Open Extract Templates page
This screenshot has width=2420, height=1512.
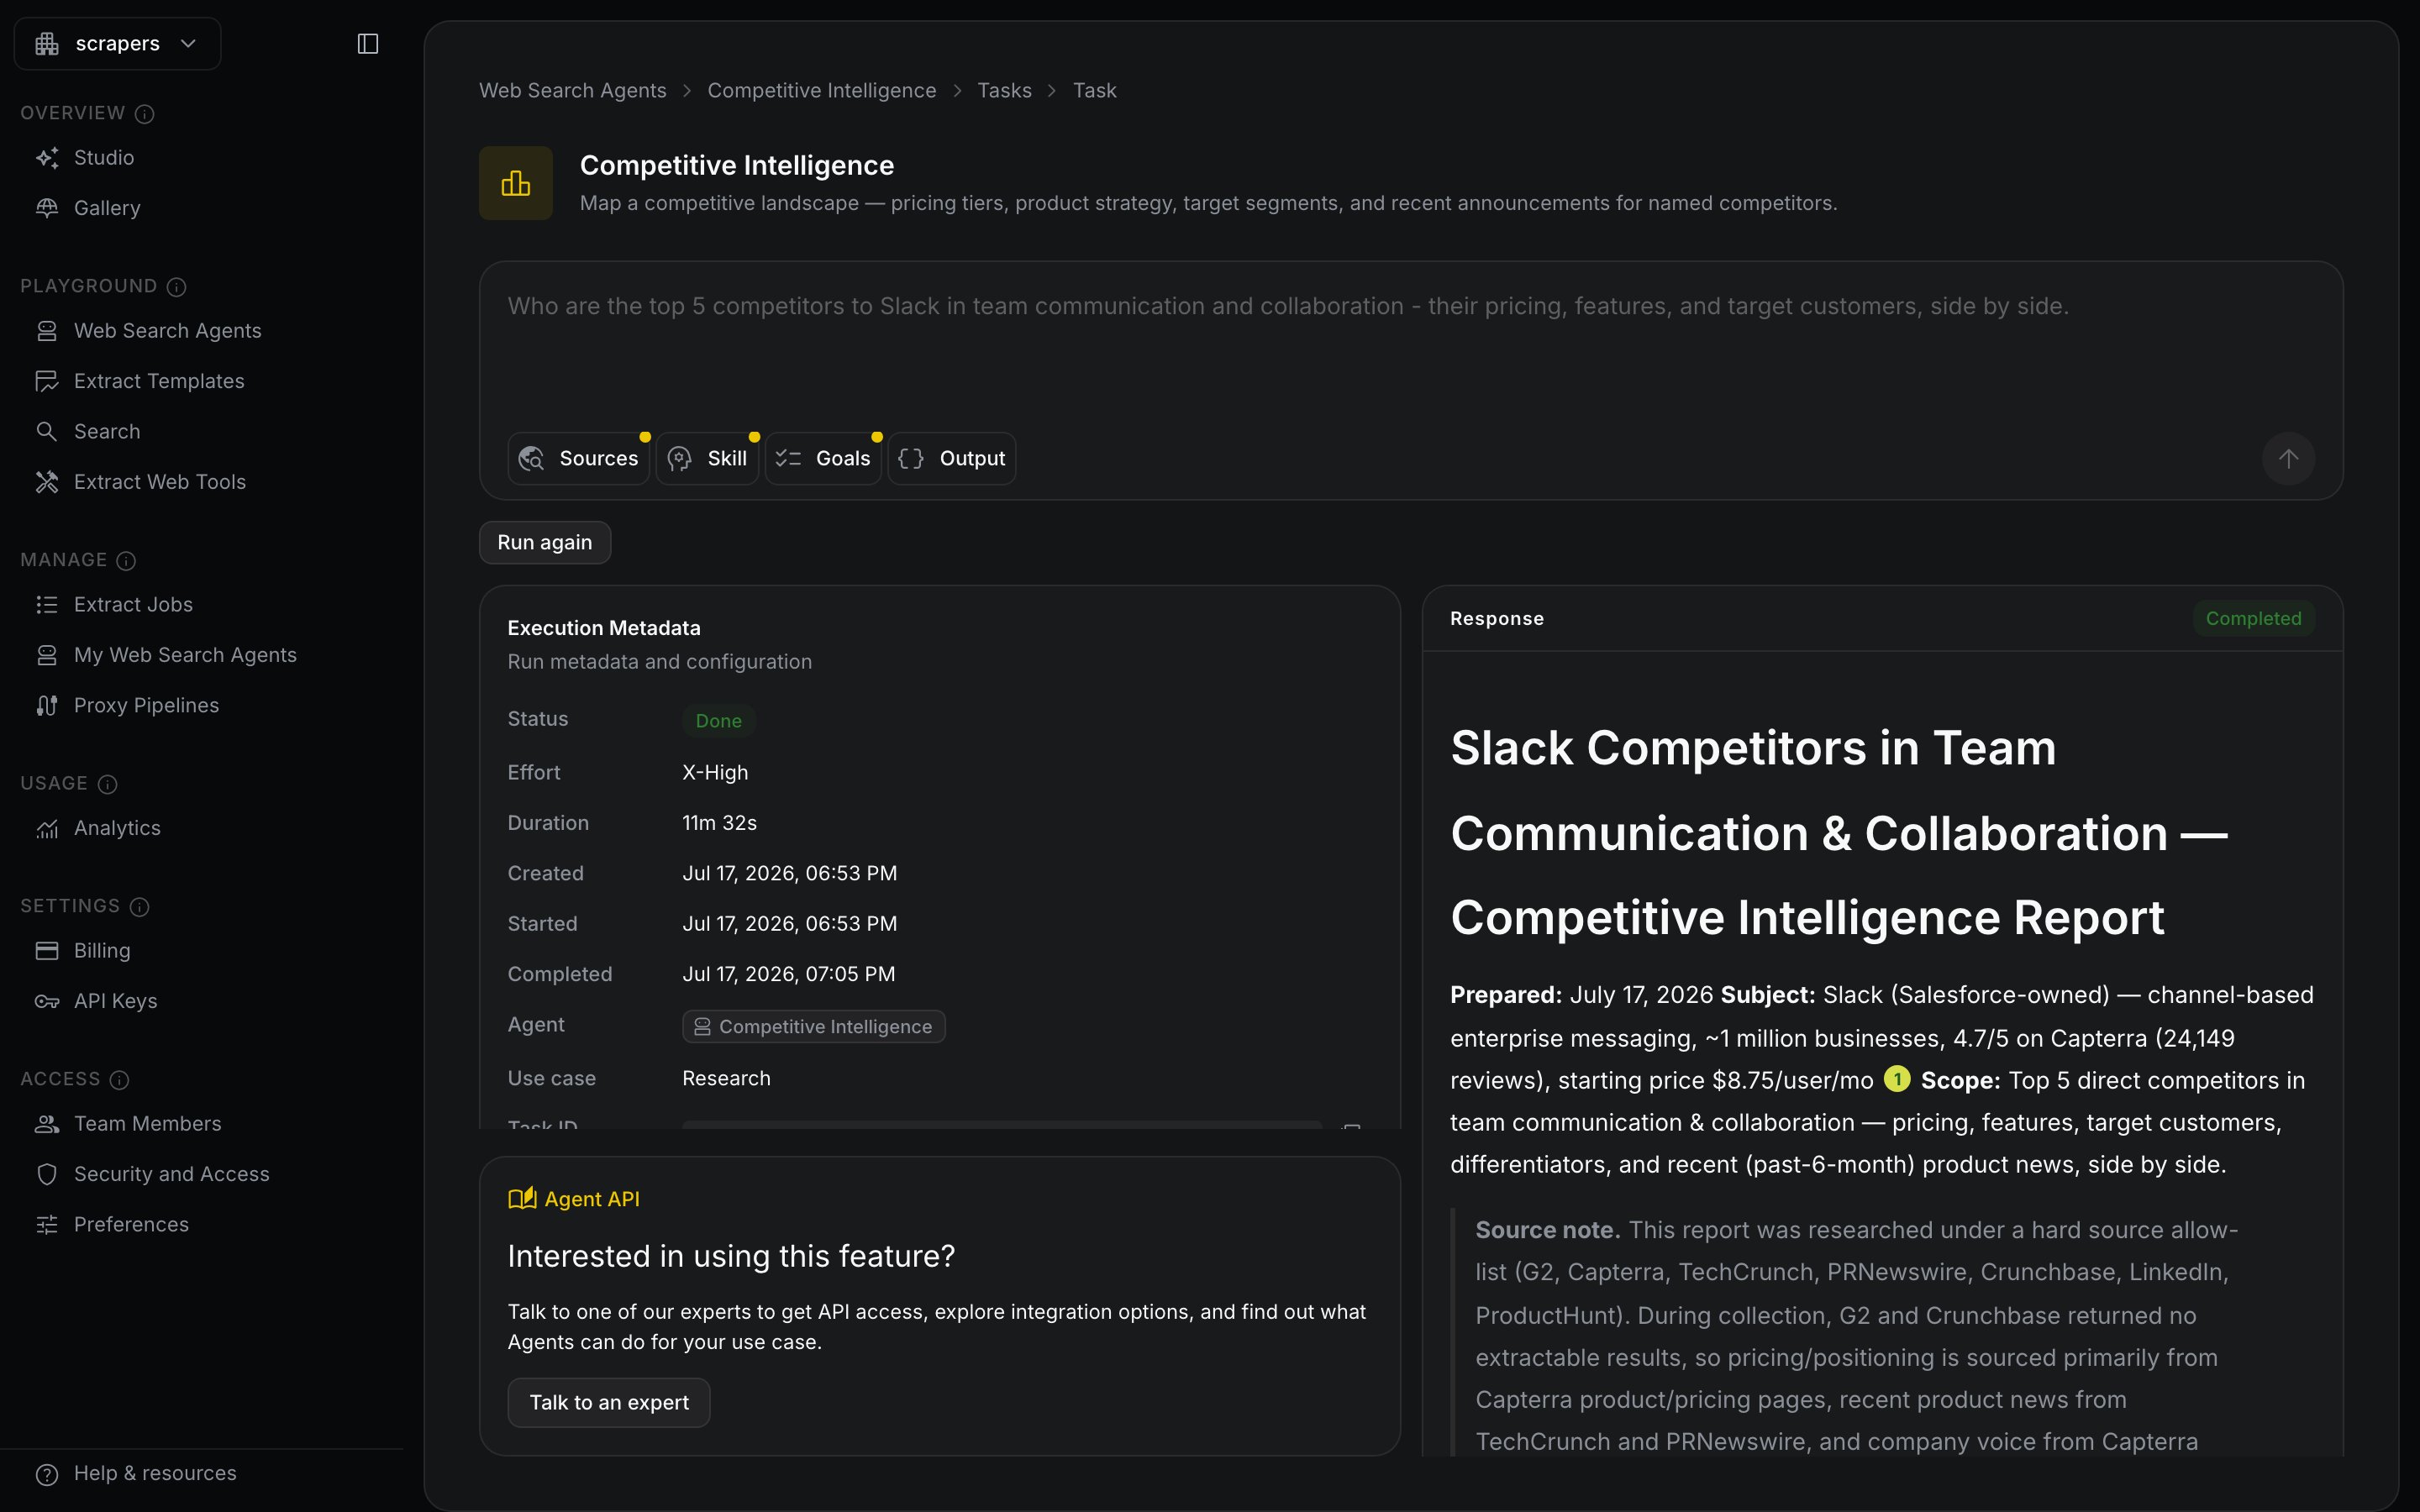coord(159,381)
